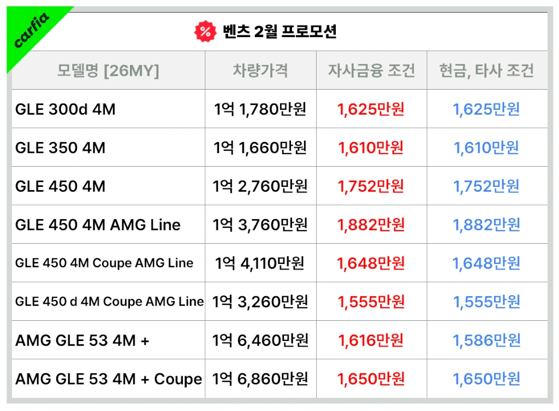Click the price '1억 3,760만원'
This screenshot has height=411, width=559.
pos(260,225)
